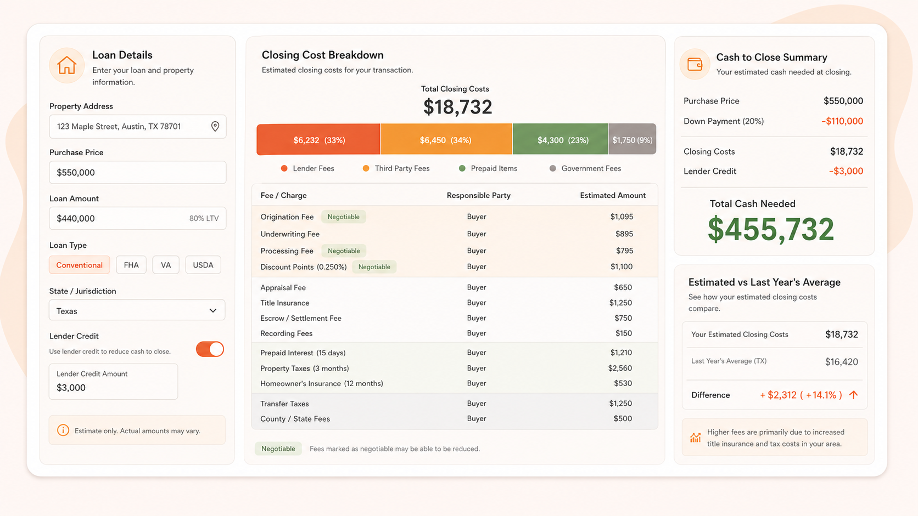Click the house icon beside Loan Details
Image resolution: width=918 pixels, height=516 pixels.
(x=66, y=65)
